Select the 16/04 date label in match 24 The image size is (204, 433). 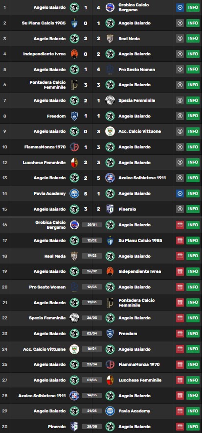[92, 349]
